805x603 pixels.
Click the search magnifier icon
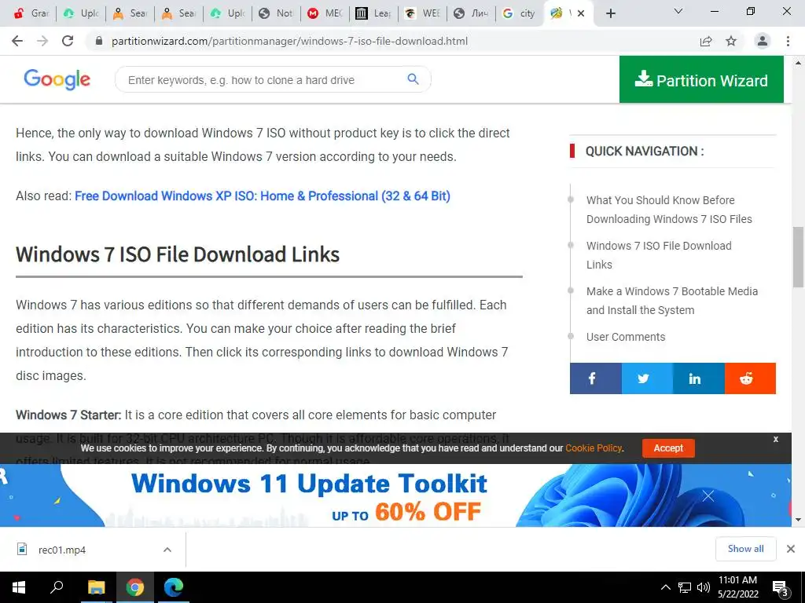coord(413,79)
